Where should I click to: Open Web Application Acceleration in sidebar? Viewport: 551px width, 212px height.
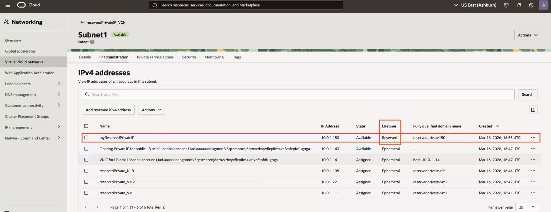pyautogui.click(x=30, y=73)
